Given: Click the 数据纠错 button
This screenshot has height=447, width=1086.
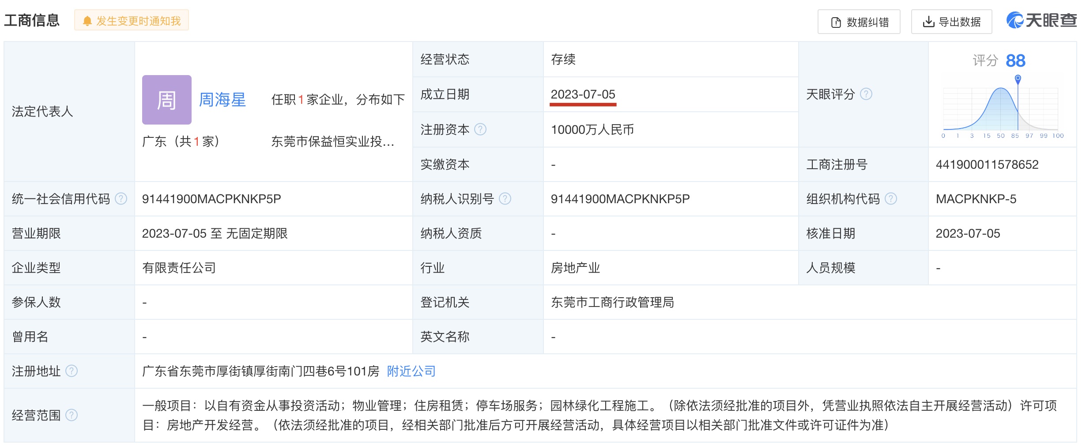Looking at the screenshot, I should click(859, 22).
